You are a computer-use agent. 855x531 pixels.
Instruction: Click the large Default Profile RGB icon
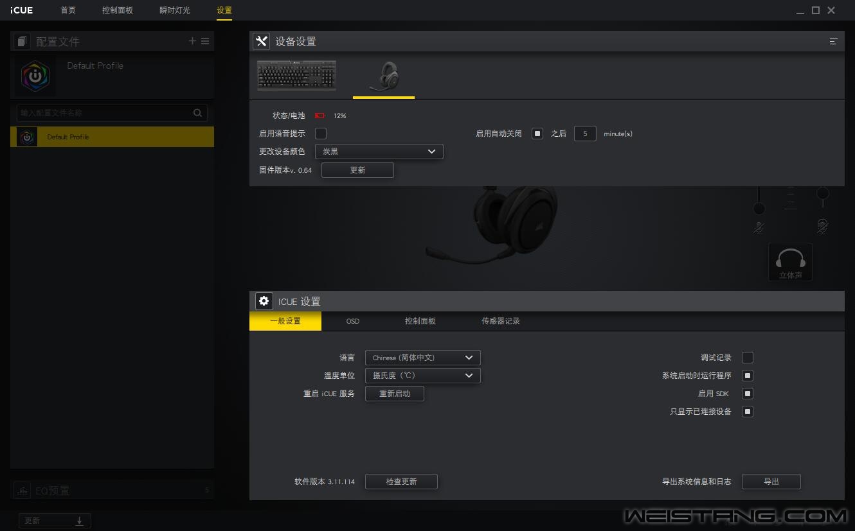pyautogui.click(x=35, y=76)
